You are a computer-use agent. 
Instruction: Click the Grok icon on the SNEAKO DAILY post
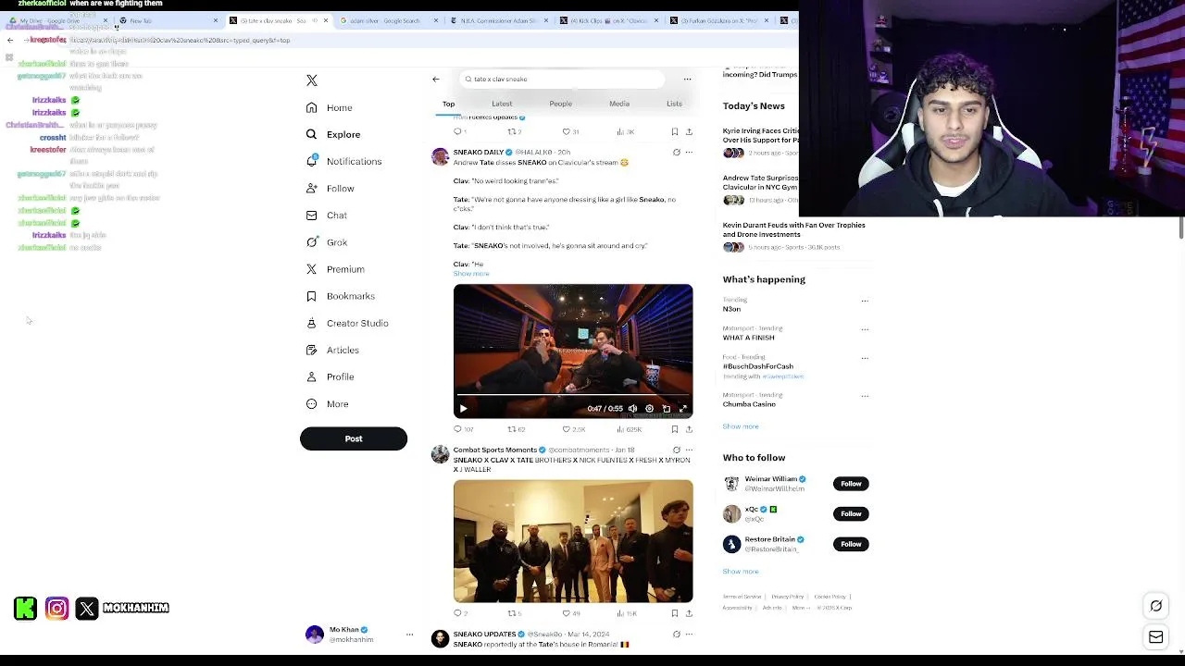click(676, 152)
